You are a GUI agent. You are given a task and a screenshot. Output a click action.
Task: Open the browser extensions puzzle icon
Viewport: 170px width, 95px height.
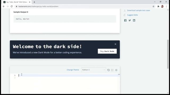[158, 6]
